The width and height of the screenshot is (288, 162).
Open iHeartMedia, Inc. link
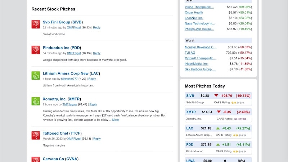[197, 64]
